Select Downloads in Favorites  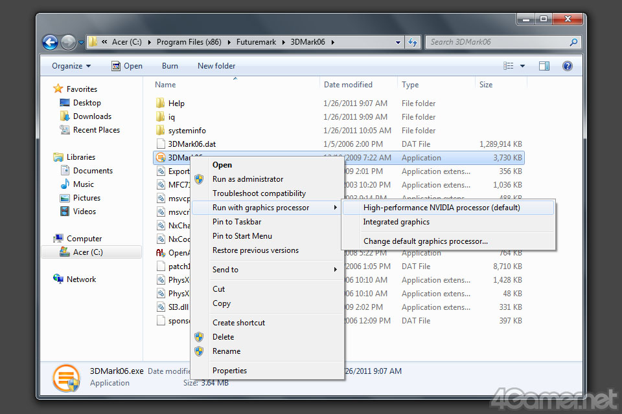click(92, 116)
